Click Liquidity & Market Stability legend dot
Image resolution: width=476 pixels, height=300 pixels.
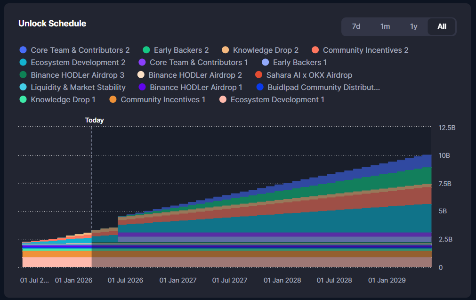coord(23,88)
